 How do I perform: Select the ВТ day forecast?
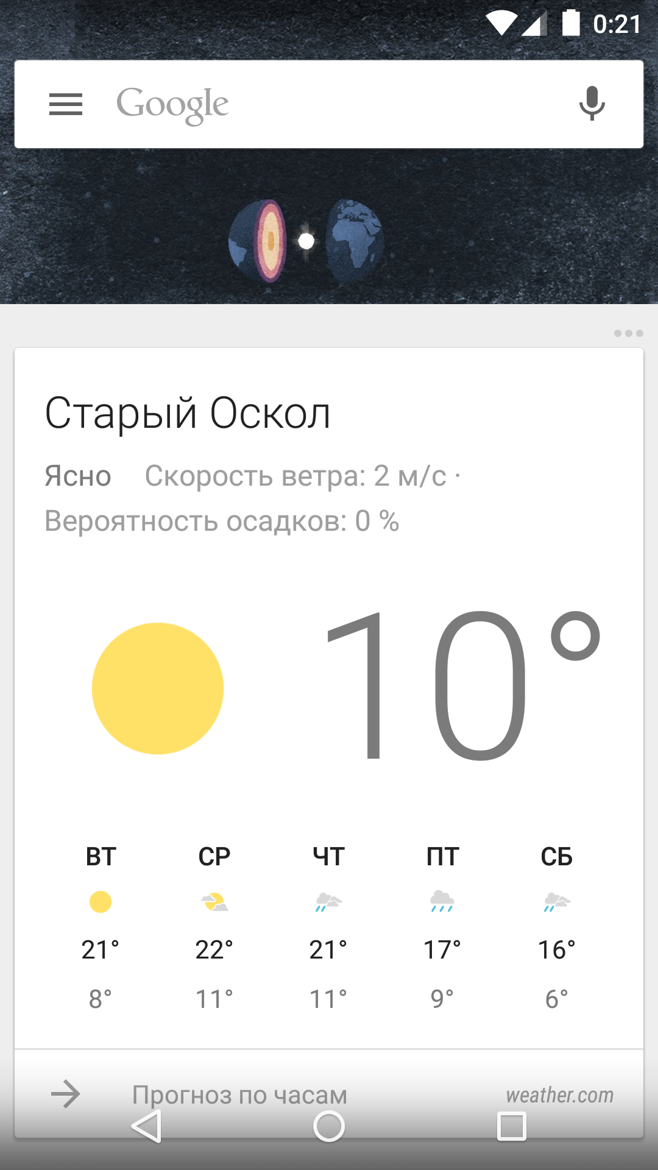point(101,927)
